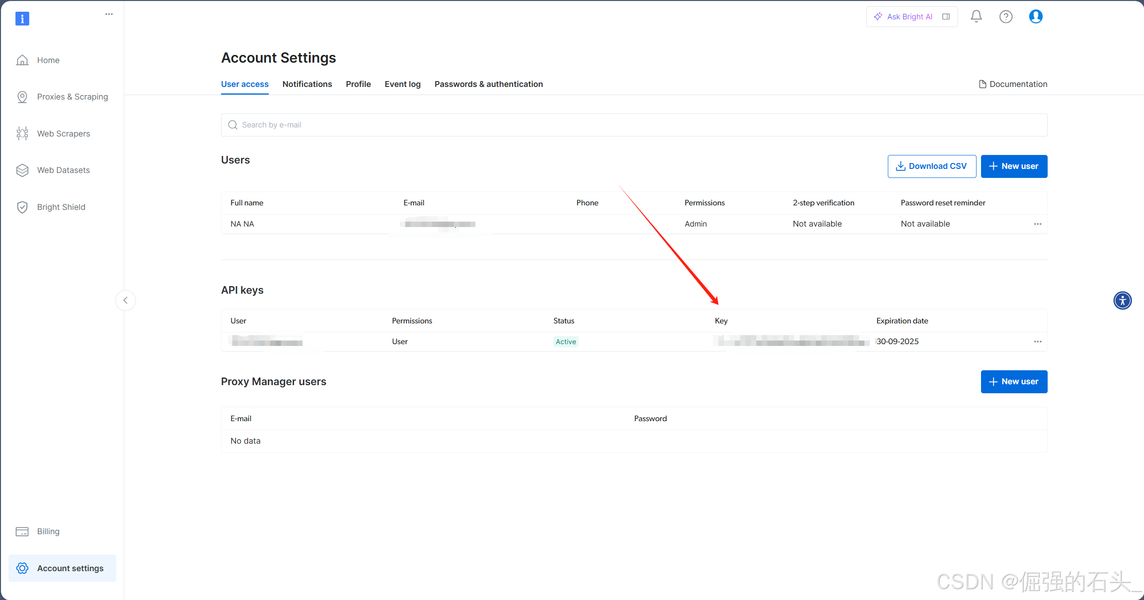Collapse the left sidebar with chevron
The height and width of the screenshot is (600, 1144).
pos(126,300)
